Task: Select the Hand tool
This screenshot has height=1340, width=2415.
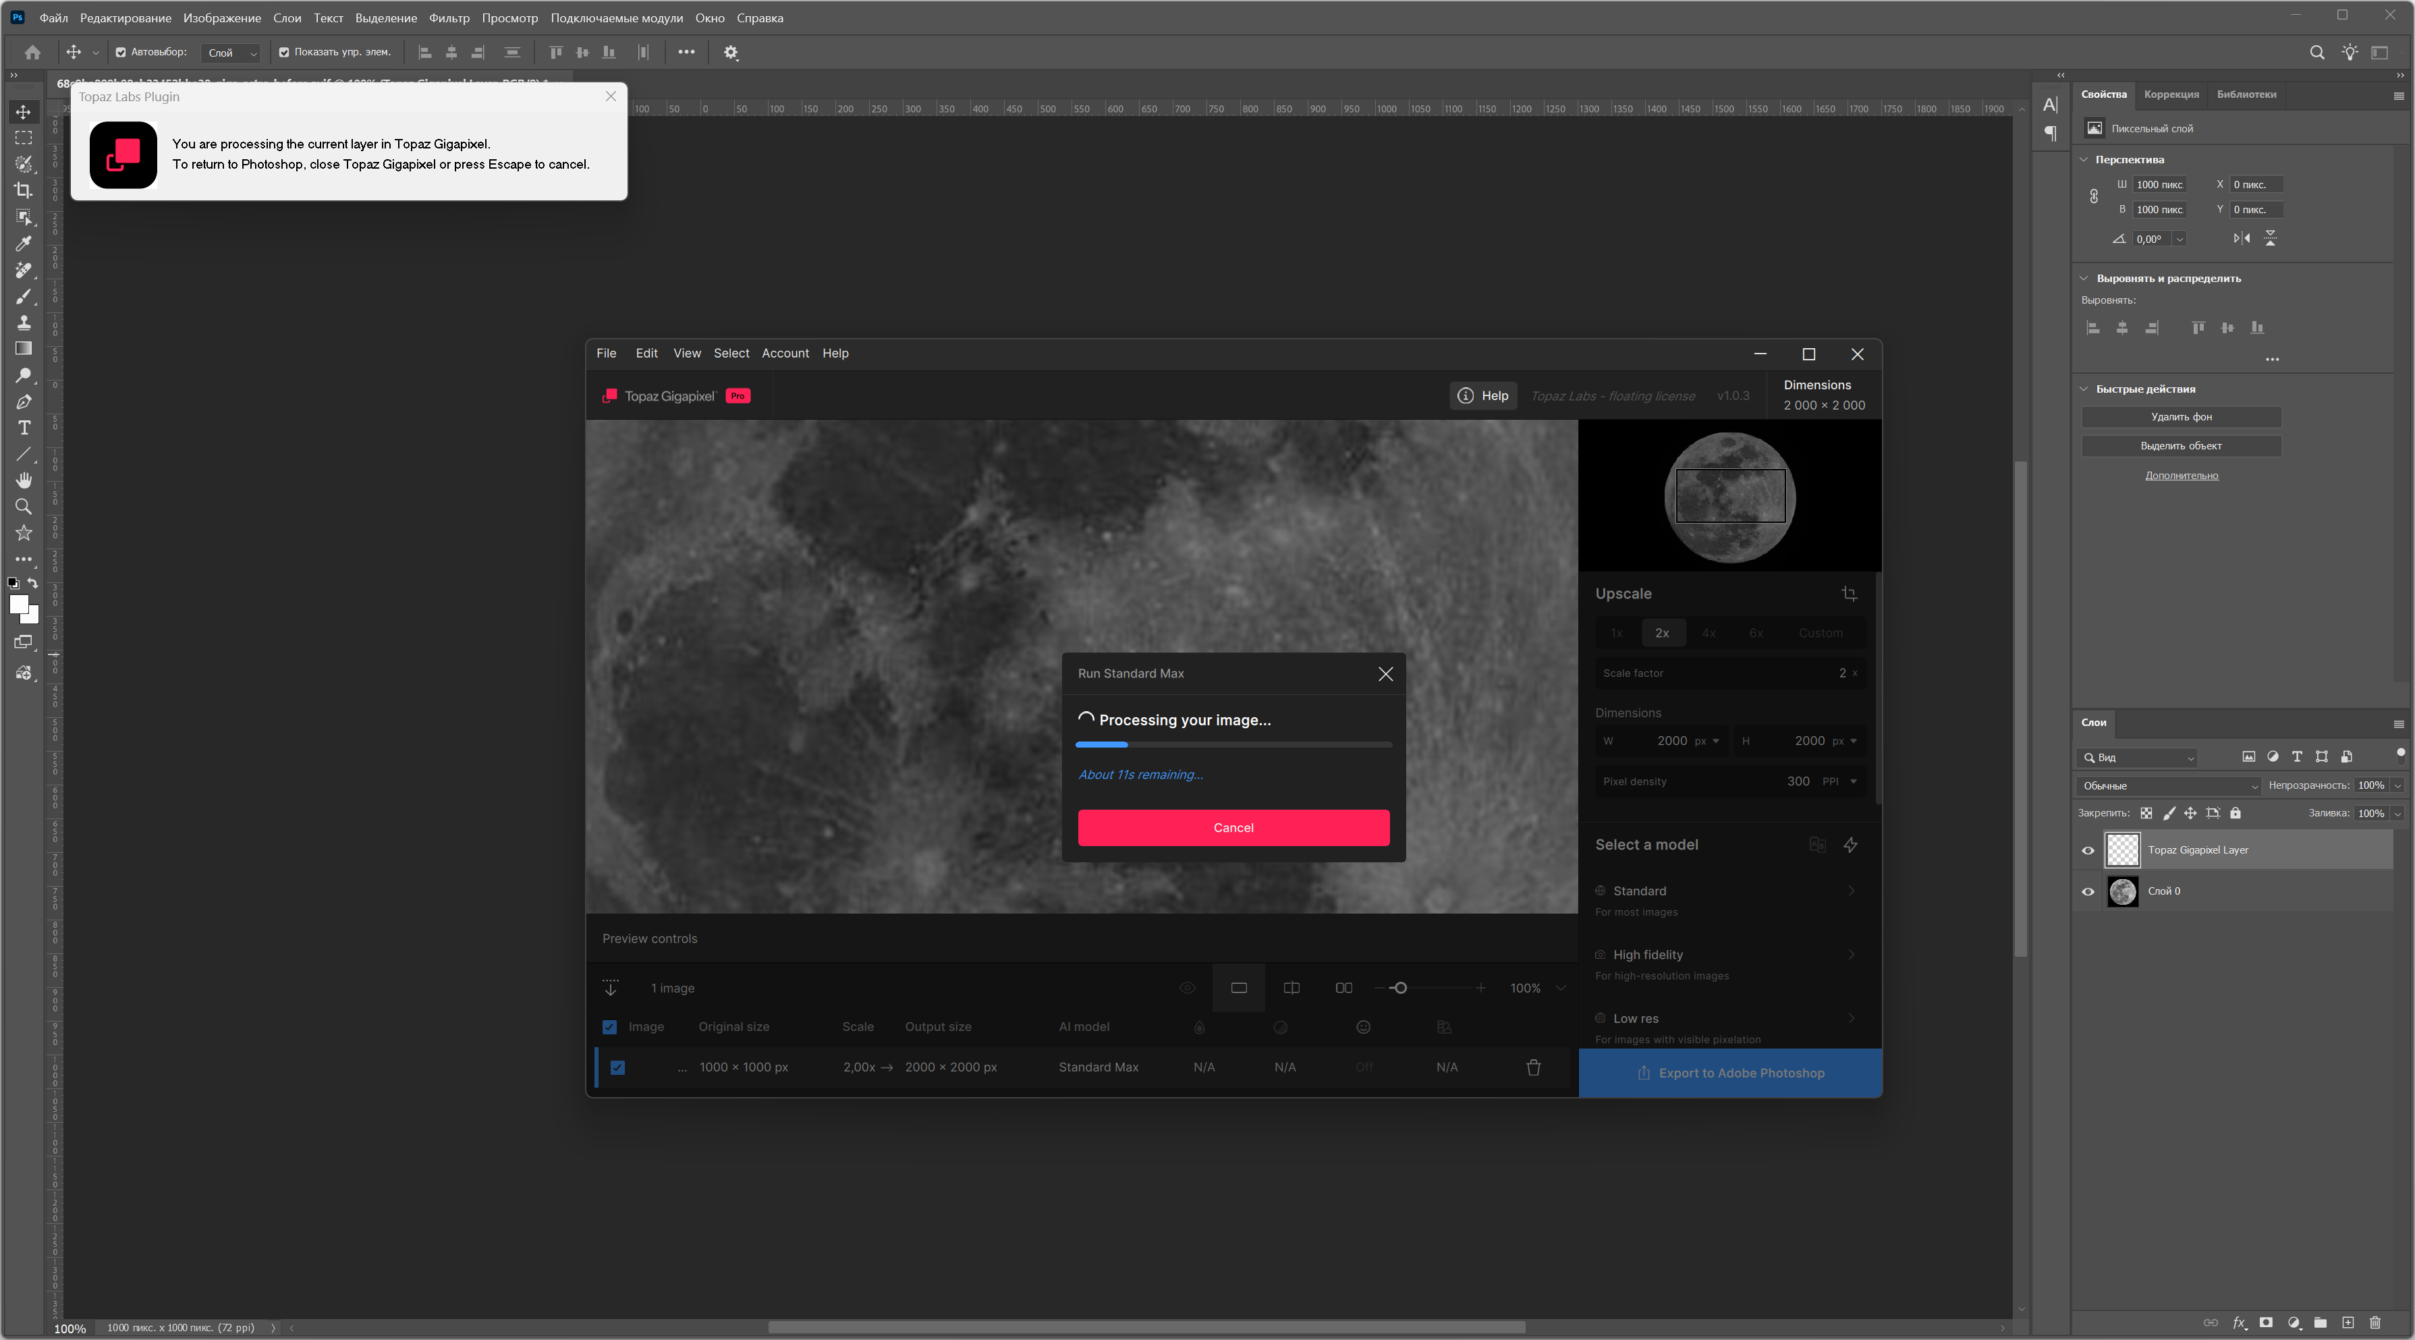Action: (x=24, y=480)
